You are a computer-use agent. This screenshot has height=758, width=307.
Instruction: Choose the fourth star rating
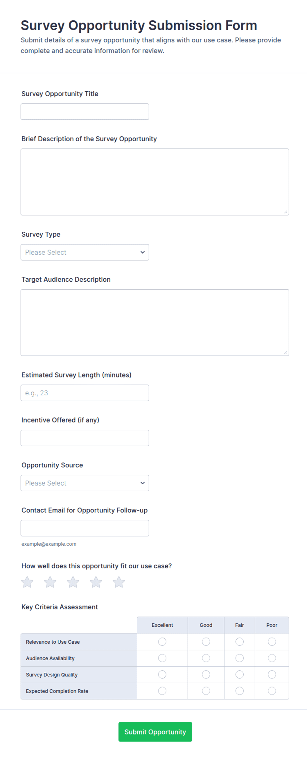point(96,582)
